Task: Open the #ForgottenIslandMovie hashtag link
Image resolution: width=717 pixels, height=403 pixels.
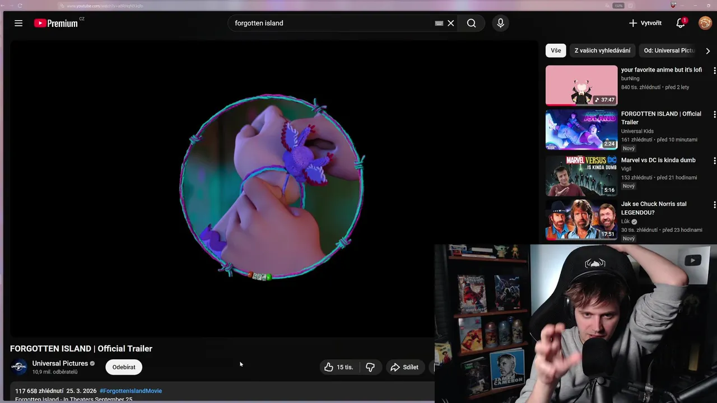Action: click(x=131, y=391)
